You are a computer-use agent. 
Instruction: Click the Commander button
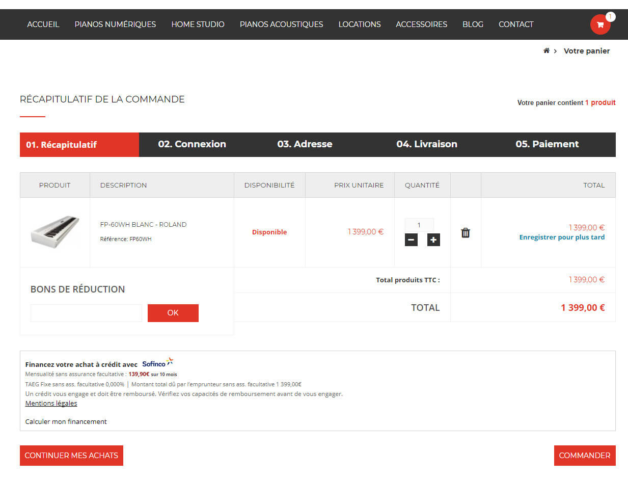(585, 456)
